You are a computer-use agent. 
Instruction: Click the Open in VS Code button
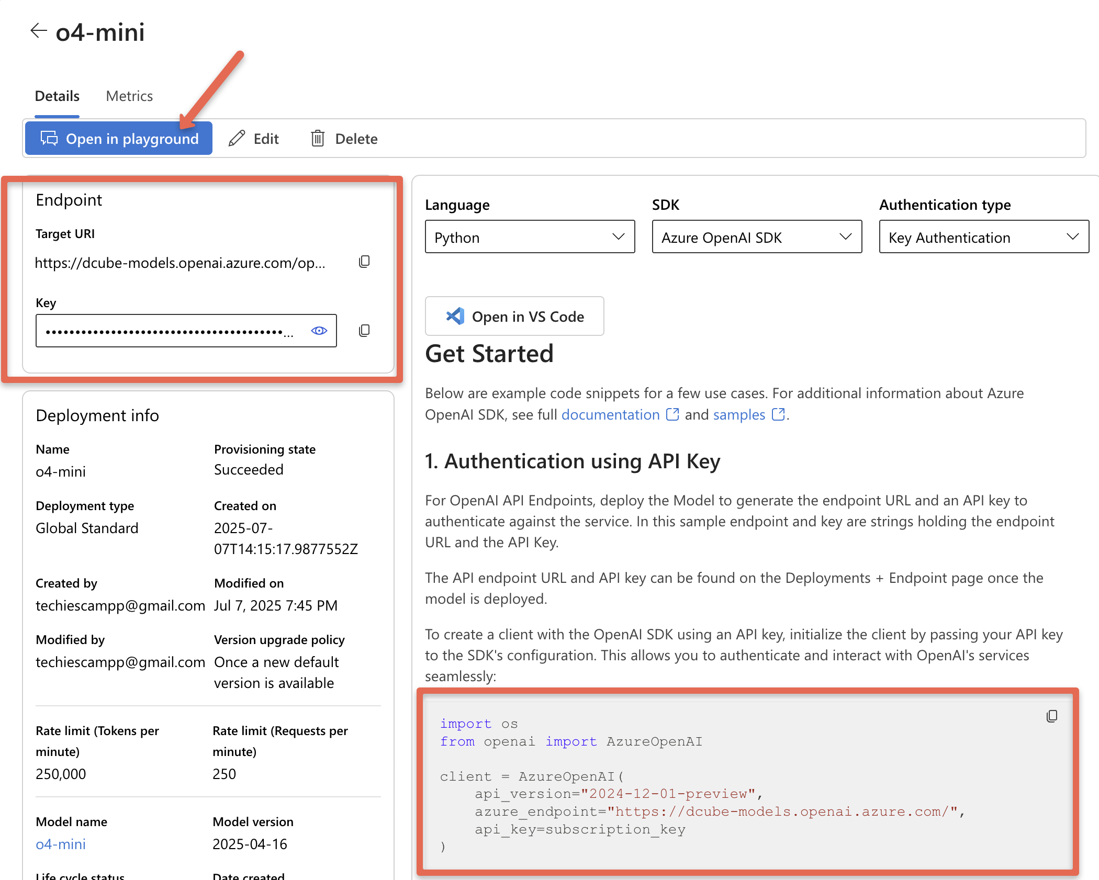514,317
